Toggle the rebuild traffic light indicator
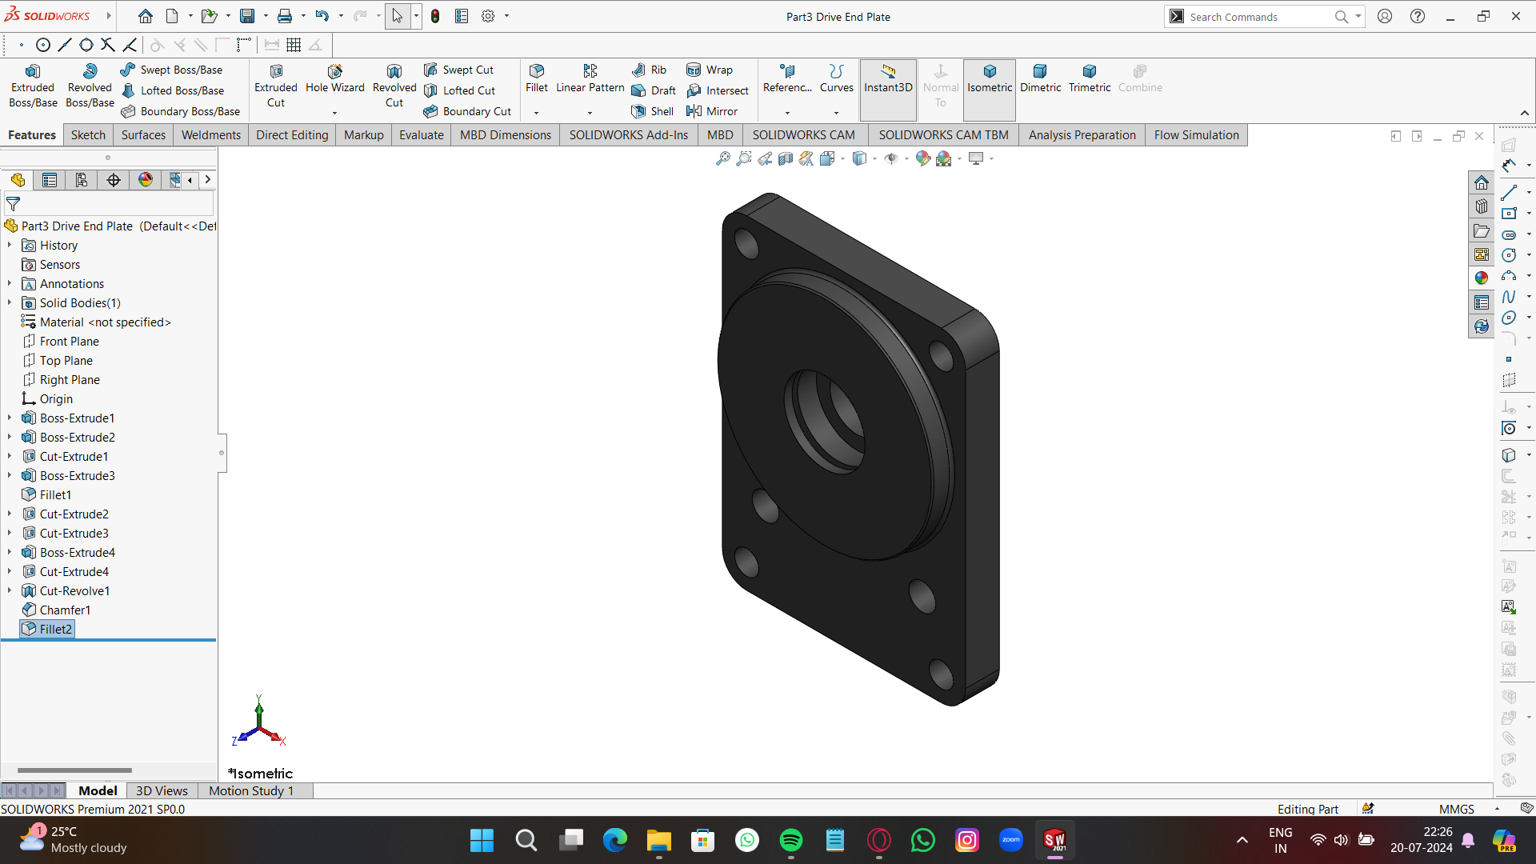 pos(435,16)
